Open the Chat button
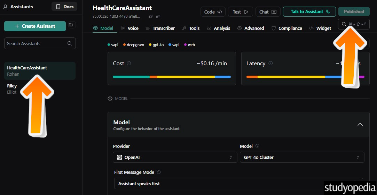Image resolution: width=377 pixels, height=195 pixels. point(268,12)
